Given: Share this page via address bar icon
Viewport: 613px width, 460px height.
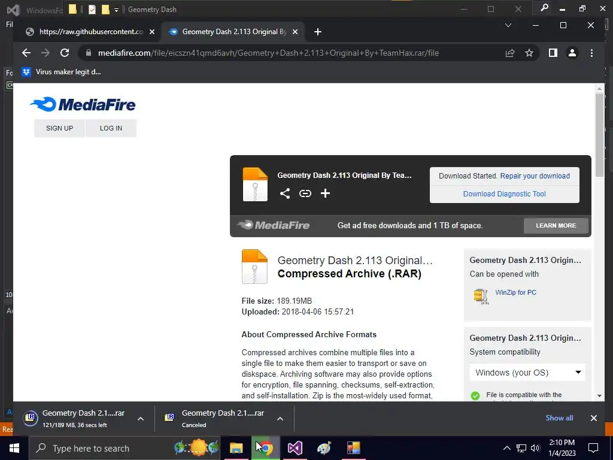Looking at the screenshot, I should click(510, 53).
